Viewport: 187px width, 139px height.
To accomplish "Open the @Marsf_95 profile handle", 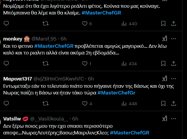I will 45,39.
